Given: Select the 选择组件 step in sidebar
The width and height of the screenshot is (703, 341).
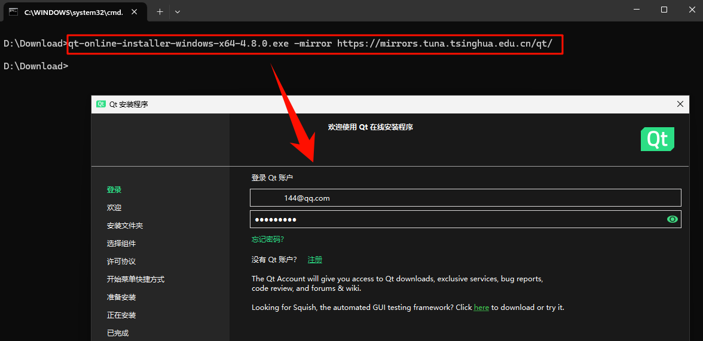Looking at the screenshot, I should pyautogui.click(x=121, y=243).
